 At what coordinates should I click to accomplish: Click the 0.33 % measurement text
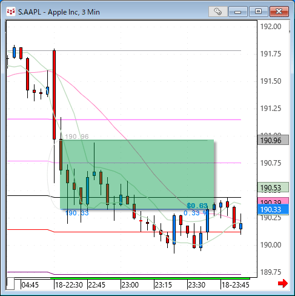[x=195, y=213]
